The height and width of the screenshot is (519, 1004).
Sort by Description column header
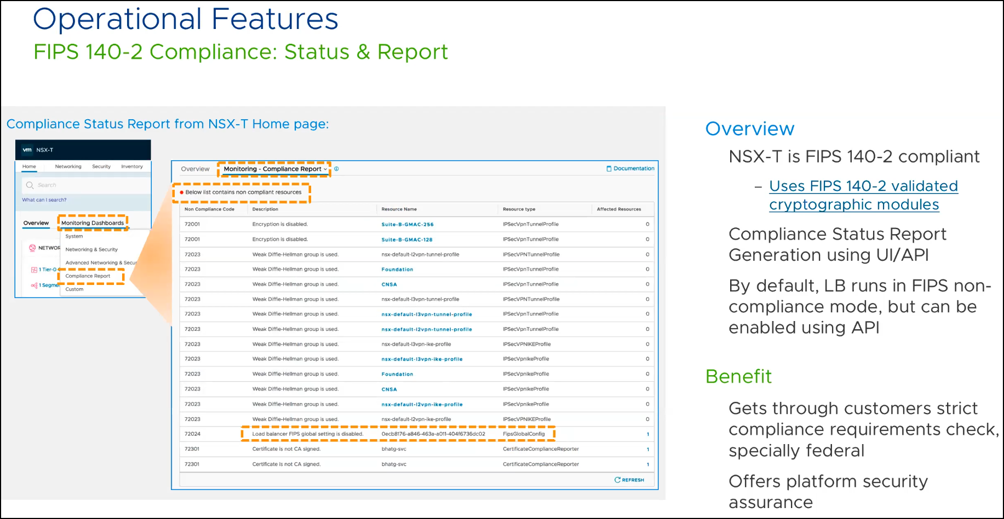click(265, 209)
